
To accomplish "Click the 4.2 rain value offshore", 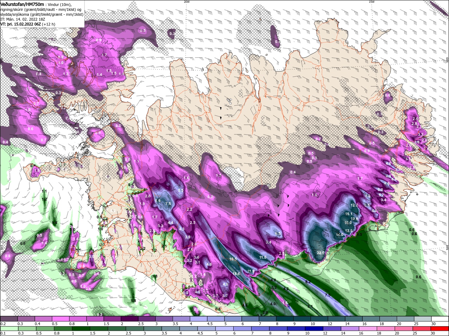I will (x=286, y=289).
